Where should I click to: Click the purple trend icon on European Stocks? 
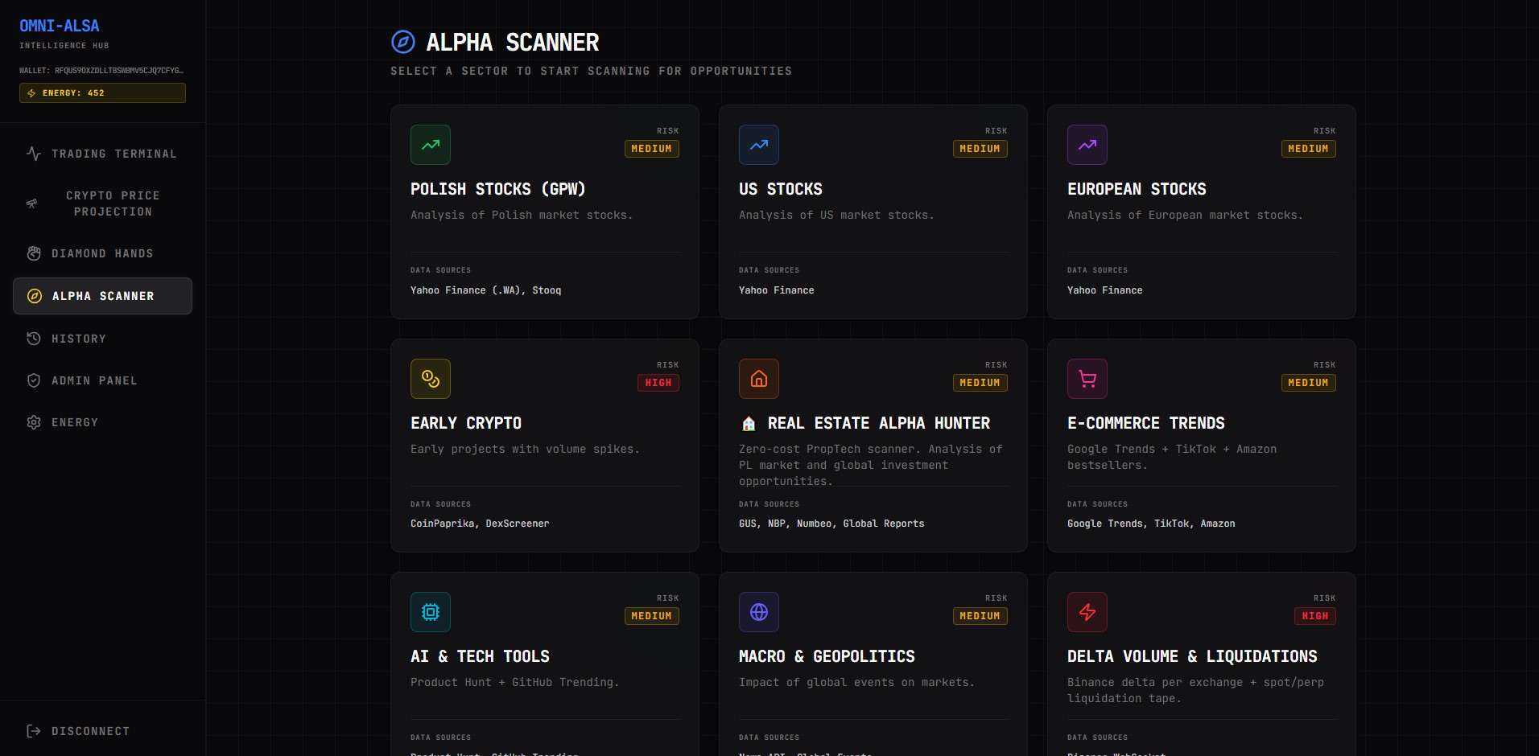coord(1087,145)
